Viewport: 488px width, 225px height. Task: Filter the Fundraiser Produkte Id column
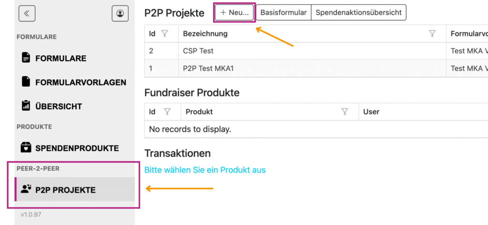coord(167,112)
